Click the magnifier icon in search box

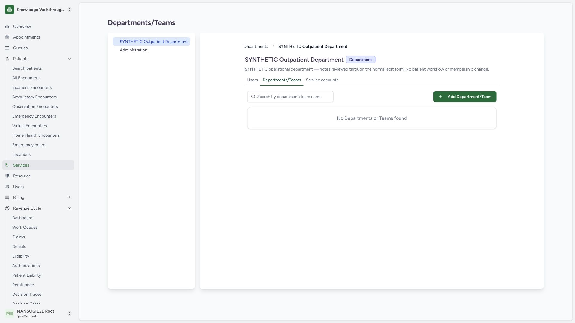(253, 97)
